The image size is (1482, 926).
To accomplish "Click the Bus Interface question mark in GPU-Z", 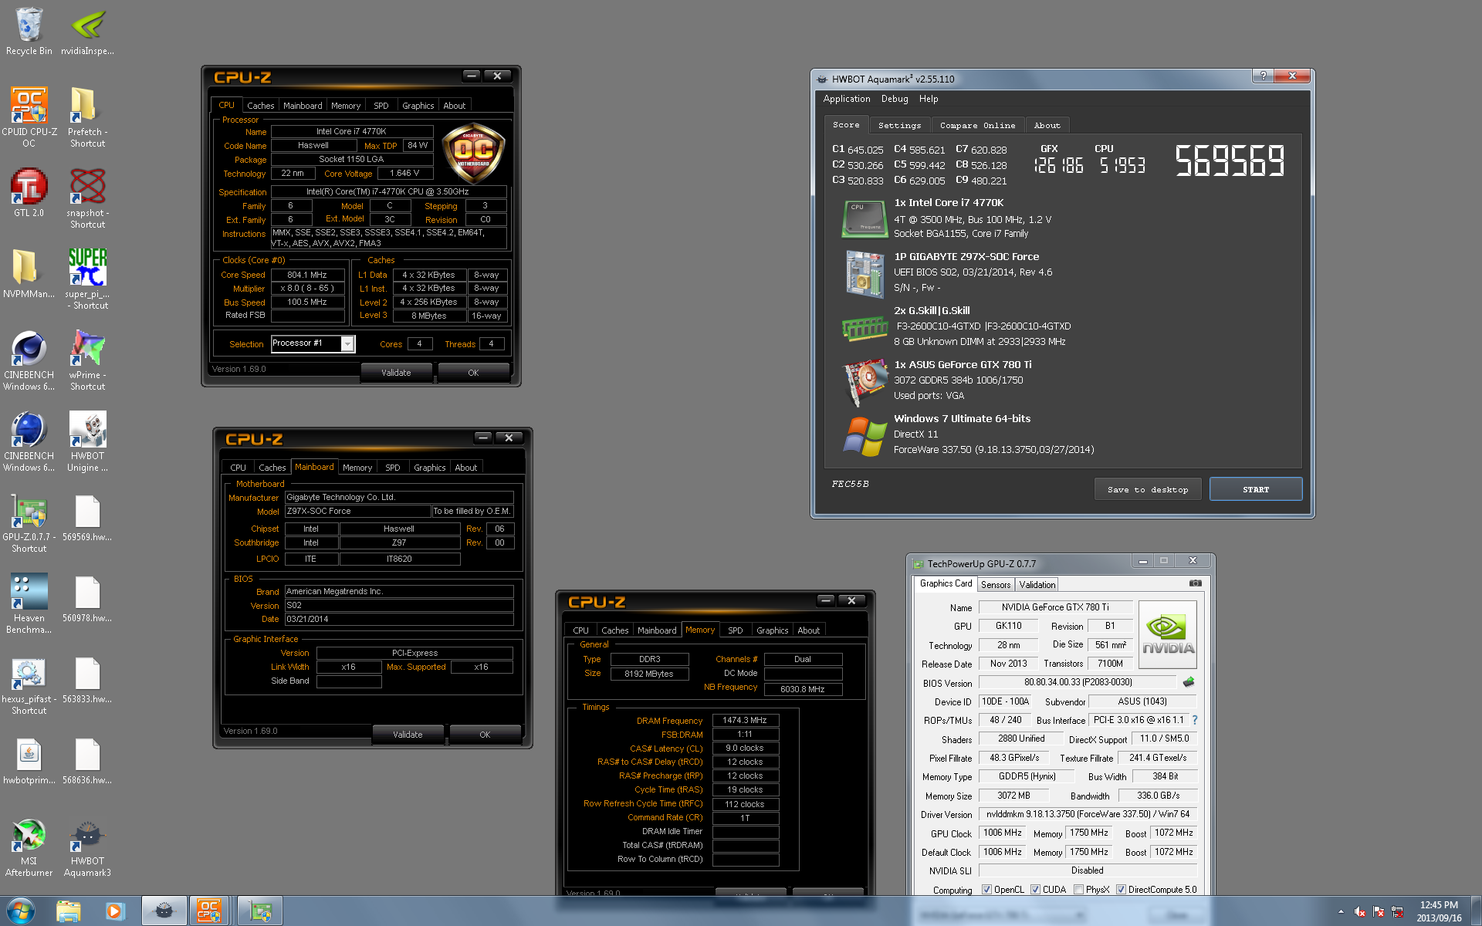I will click(x=1194, y=720).
